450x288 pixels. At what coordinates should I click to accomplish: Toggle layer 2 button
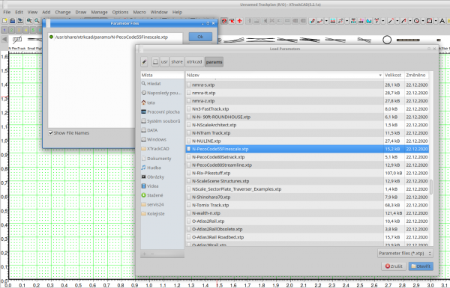pyautogui.click(x=11, y=30)
